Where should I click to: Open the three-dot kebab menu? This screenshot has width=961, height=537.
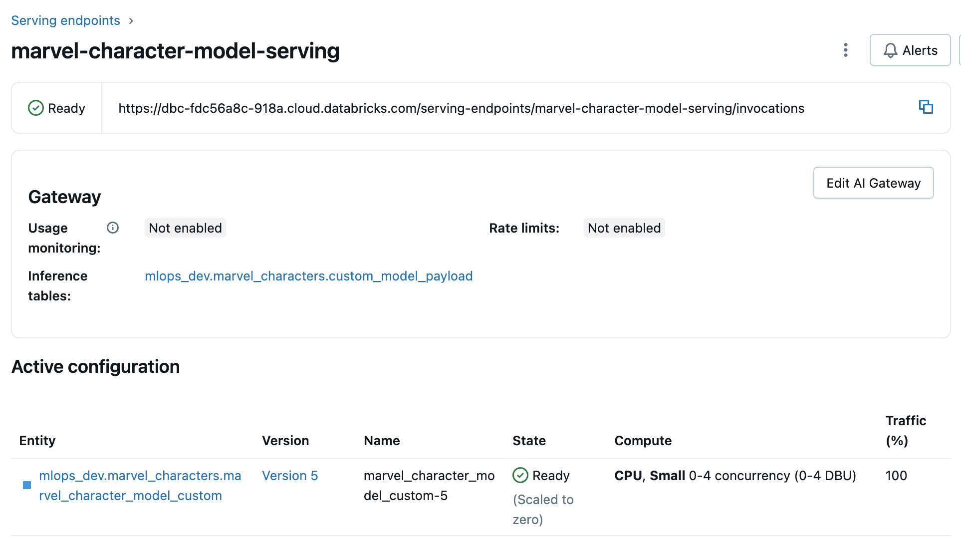[845, 50]
